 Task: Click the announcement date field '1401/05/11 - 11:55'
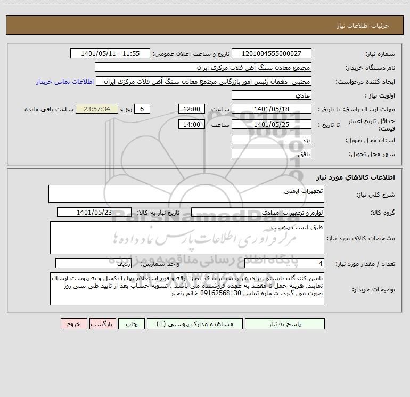coord(110,53)
